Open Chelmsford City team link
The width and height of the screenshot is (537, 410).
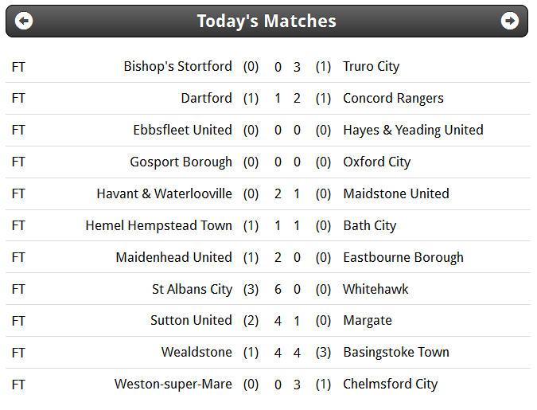390,385
